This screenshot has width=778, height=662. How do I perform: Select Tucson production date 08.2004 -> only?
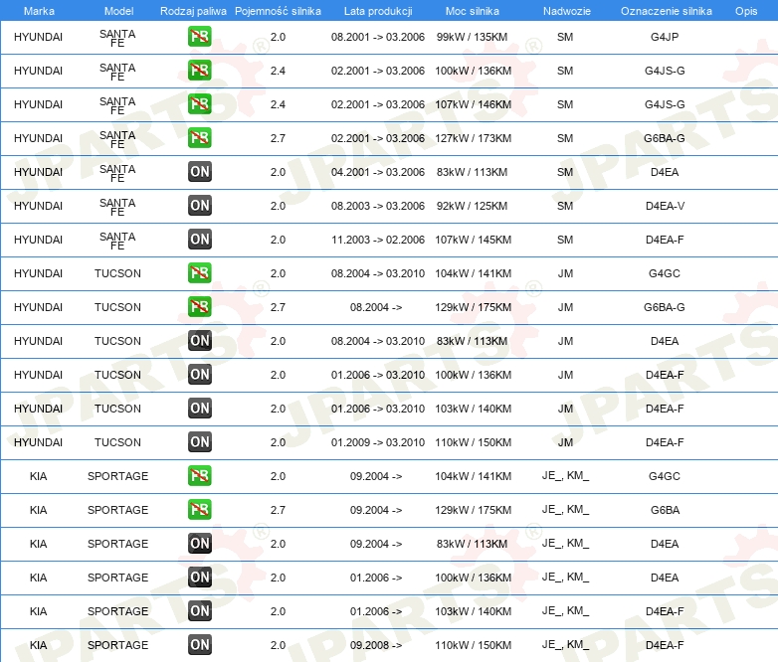tap(376, 307)
